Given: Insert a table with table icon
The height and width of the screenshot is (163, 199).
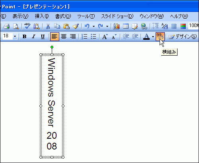Looking at the screenshot, I should point(126,26).
